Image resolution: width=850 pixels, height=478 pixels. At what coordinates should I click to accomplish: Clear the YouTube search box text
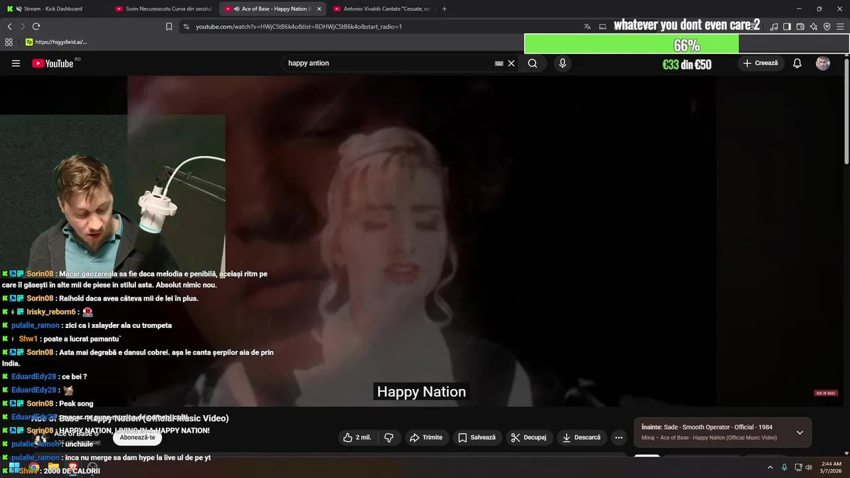tap(511, 63)
